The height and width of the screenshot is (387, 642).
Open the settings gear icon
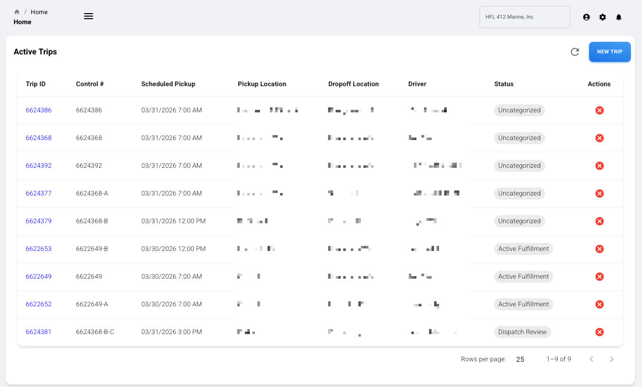pos(602,17)
